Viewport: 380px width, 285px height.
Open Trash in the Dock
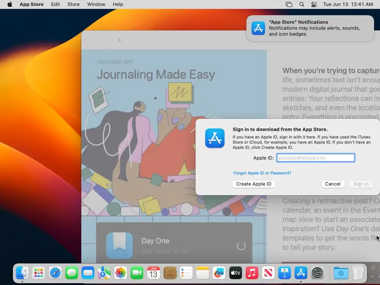coord(358,273)
